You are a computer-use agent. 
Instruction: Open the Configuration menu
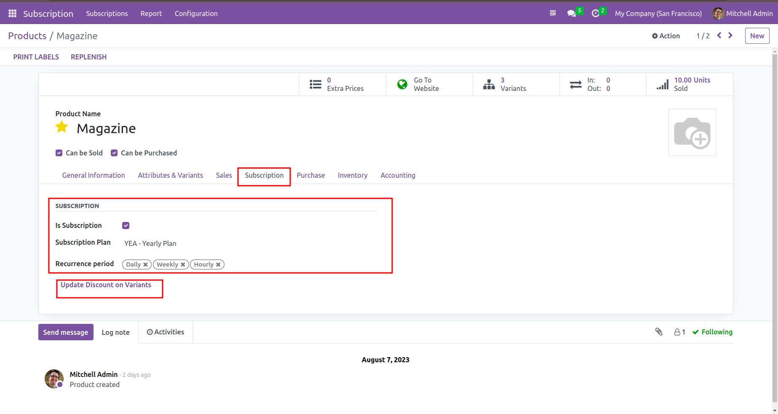coord(196,13)
